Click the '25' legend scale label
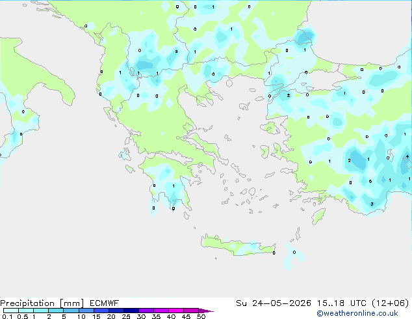 126,316
